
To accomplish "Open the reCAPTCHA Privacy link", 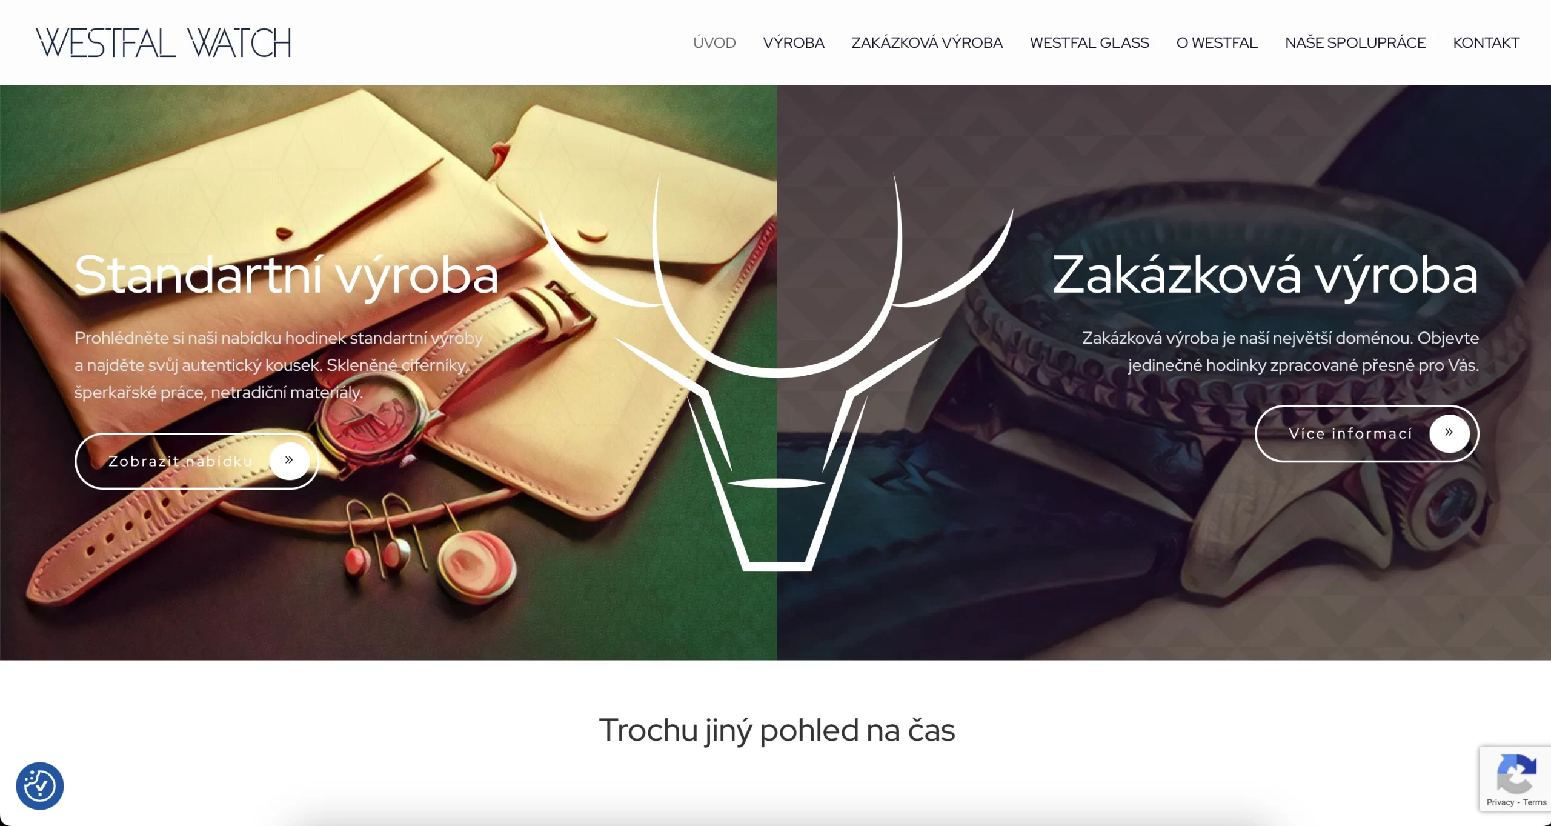I will point(1500,802).
